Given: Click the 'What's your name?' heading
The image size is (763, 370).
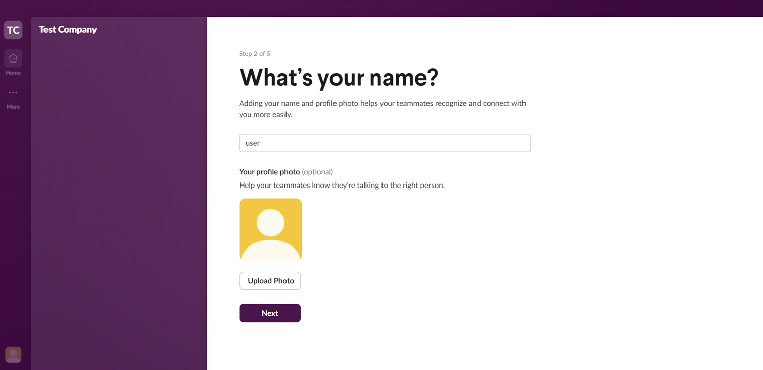Looking at the screenshot, I should 339,77.
